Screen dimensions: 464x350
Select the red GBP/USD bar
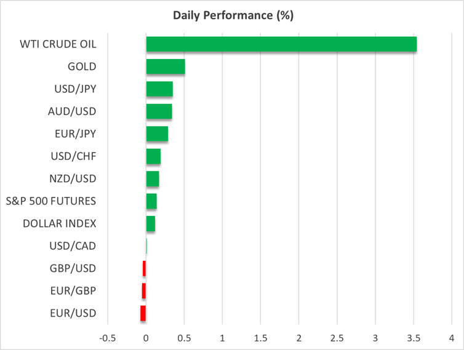tap(144, 269)
